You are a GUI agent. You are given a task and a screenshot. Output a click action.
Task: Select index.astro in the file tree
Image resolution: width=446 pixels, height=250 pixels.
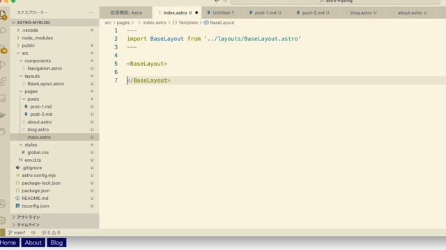pyautogui.click(x=54, y=137)
